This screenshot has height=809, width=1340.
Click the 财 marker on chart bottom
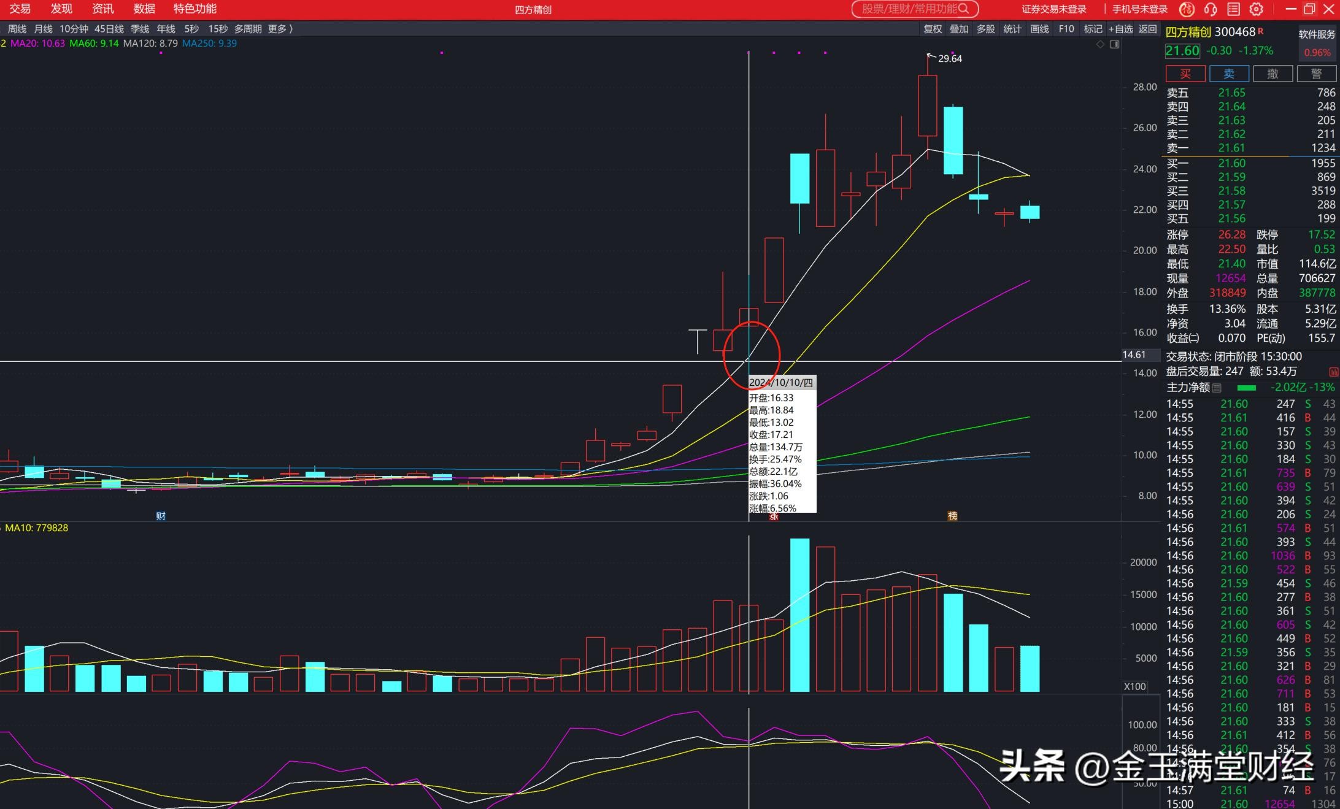click(161, 516)
